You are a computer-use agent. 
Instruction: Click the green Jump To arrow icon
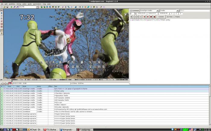click(x=11, y=7)
